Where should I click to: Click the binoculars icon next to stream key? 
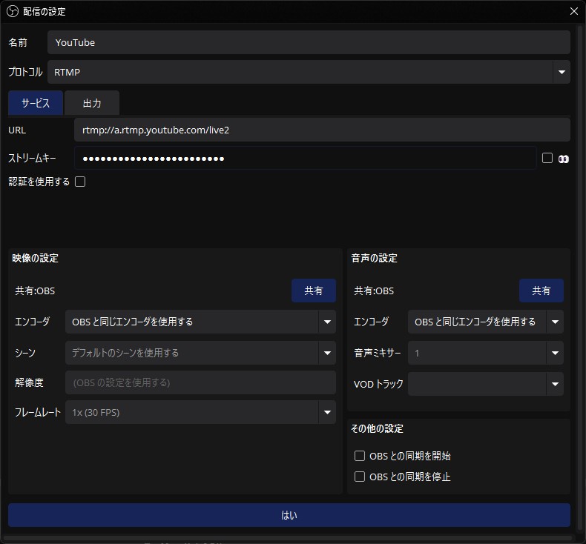(563, 159)
